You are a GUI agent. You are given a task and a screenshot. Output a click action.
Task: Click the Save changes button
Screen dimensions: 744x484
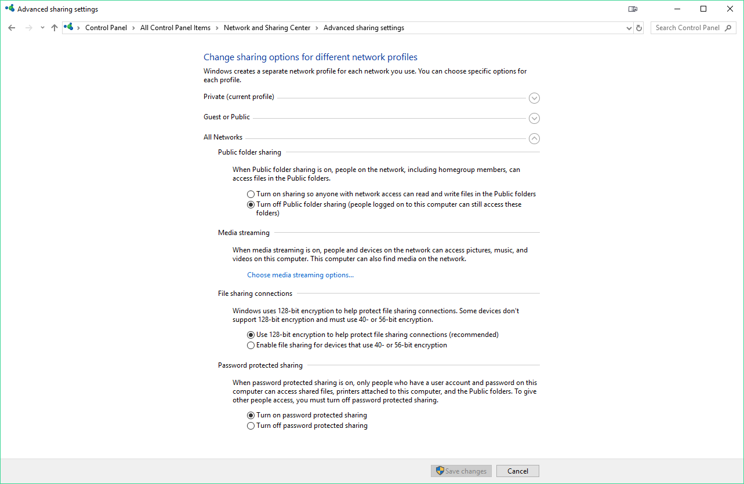click(462, 471)
